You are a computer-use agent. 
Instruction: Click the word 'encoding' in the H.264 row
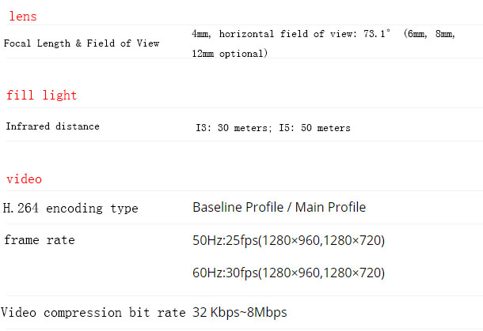click(74, 209)
